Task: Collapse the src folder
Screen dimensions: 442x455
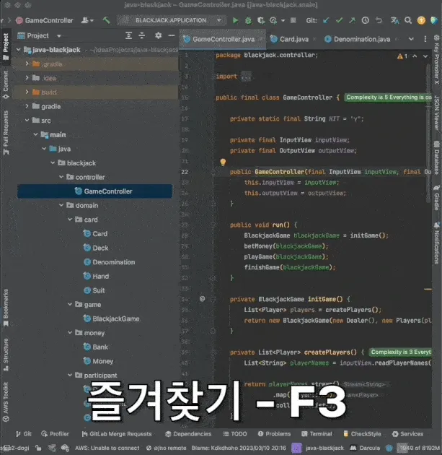Action: coord(27,120)
